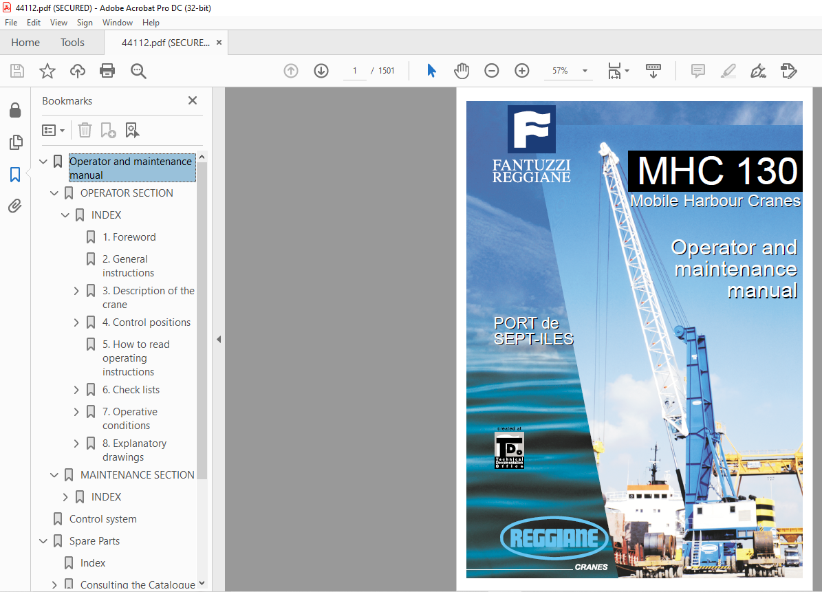Click bookmarks scrollbar down arrow
The width and height of the screenshot is (822, 592).
[x=202, y=583]
